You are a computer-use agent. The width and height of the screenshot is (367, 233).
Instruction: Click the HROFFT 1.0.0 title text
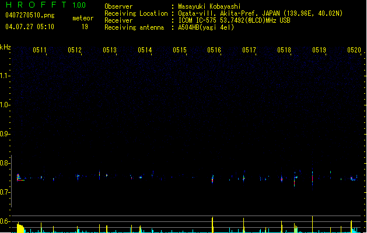(x=46, y=5)
